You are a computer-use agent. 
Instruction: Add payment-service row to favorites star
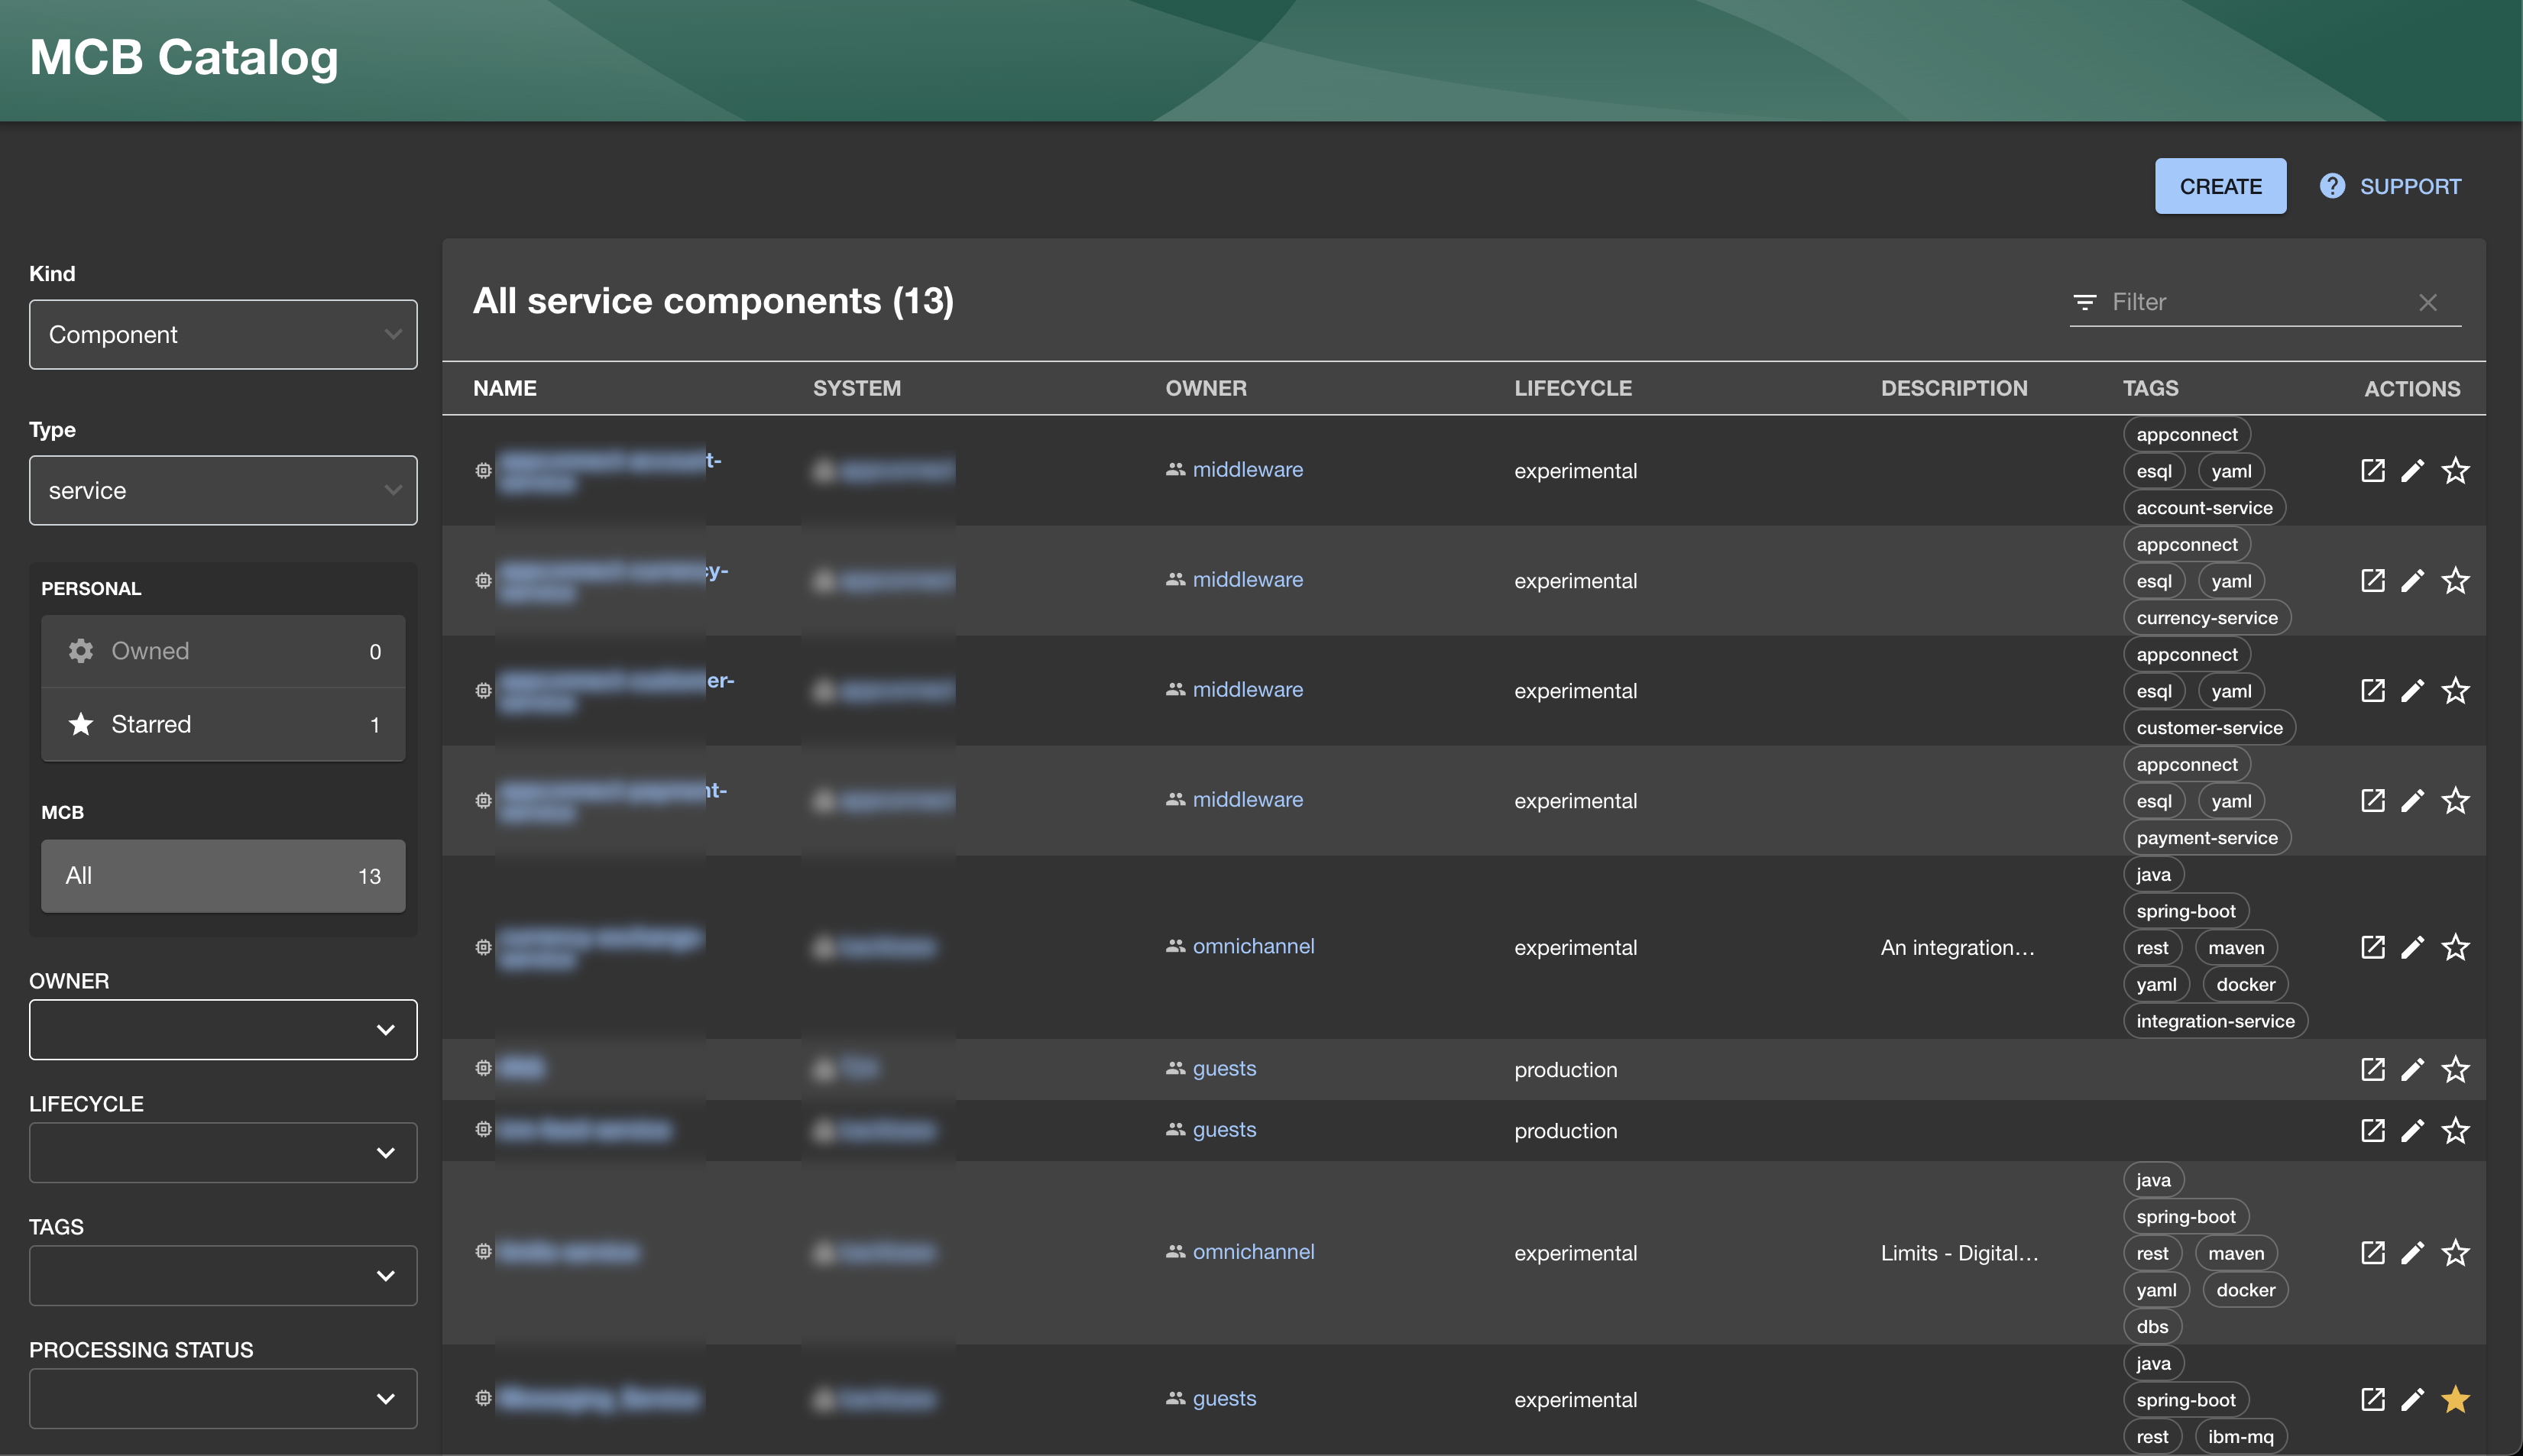2455,800
